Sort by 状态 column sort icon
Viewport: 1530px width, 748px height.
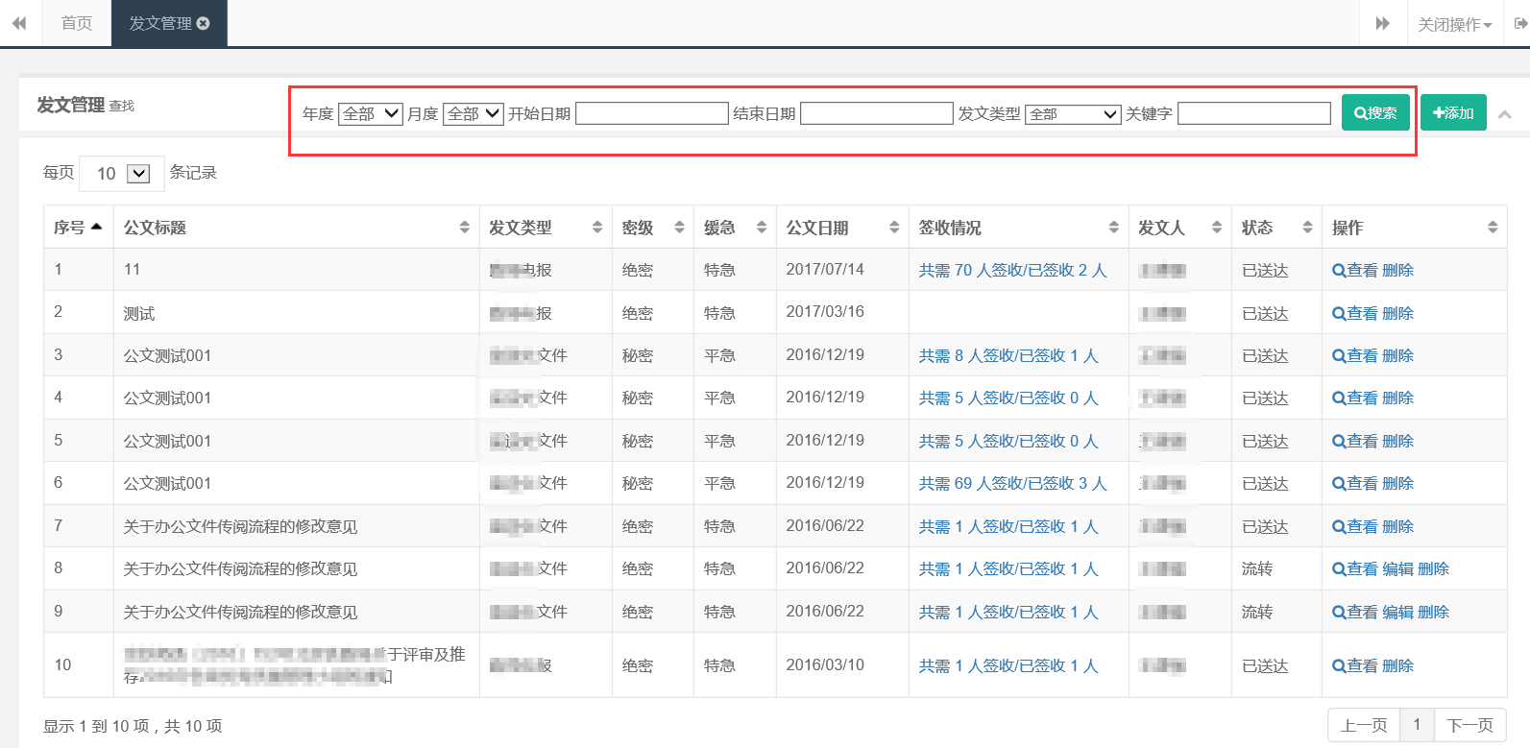[1307, 228]
